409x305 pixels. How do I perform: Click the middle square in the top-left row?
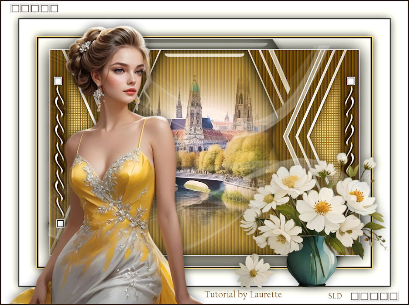[x=35, y=8]
